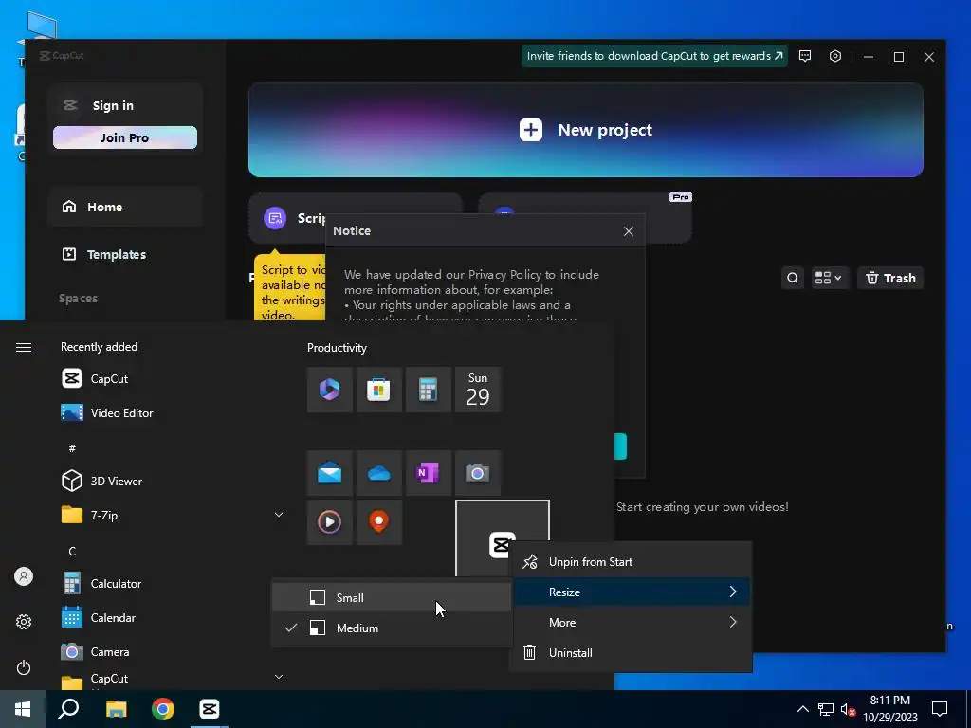Click the search icon in projects area
The image size is (971, 728).
[x=792, y=278]
